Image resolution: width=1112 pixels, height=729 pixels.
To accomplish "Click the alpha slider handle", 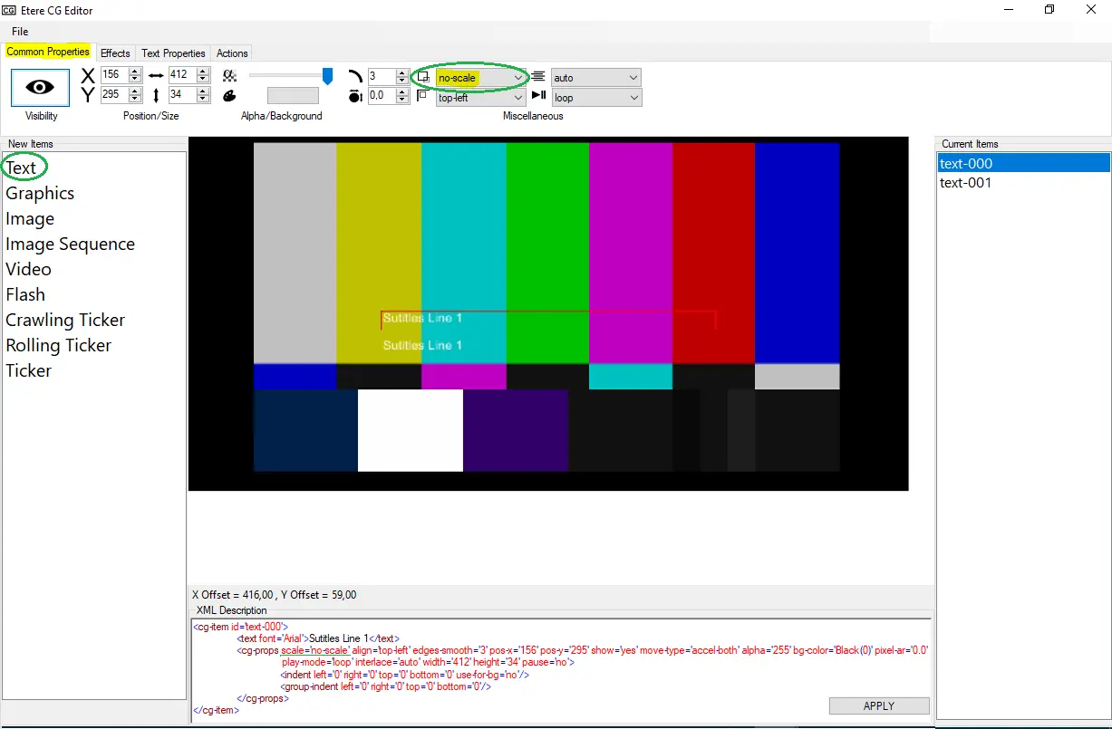I will (327, 77).
